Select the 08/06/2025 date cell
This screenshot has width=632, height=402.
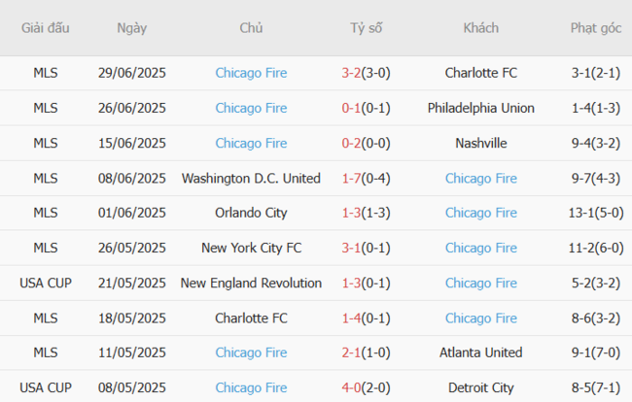pos(131,178)
